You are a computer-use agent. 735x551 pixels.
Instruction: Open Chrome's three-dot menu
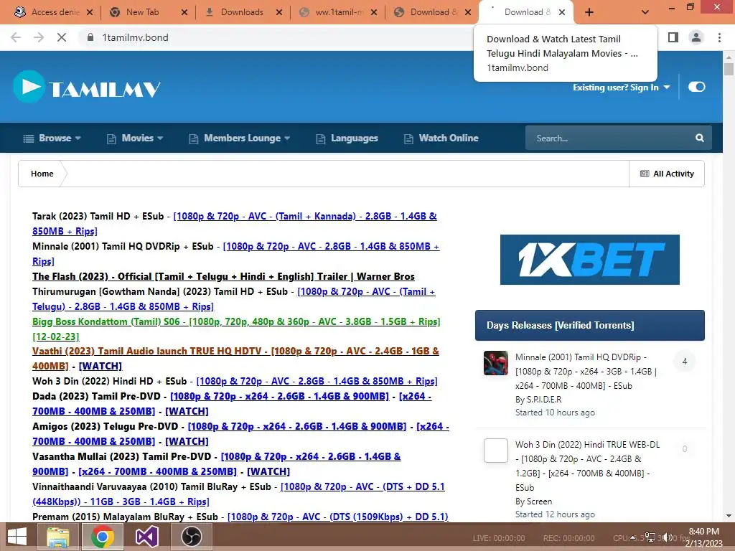[x=719, y=37]
